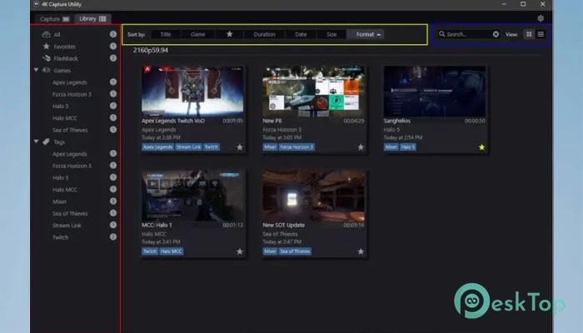Open the New SOT Update thumbnail

click(313, 196)
